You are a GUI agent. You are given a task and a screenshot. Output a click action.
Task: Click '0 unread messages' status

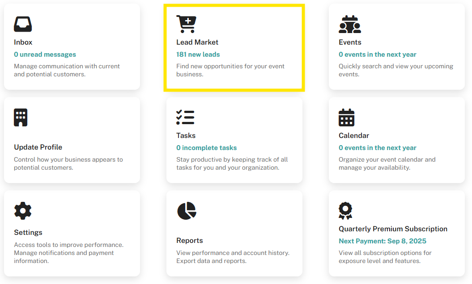point(45,54)
